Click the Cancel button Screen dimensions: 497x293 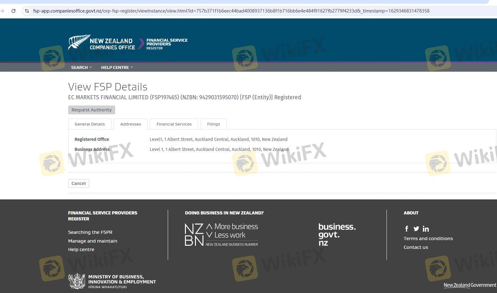pos(79,183)
